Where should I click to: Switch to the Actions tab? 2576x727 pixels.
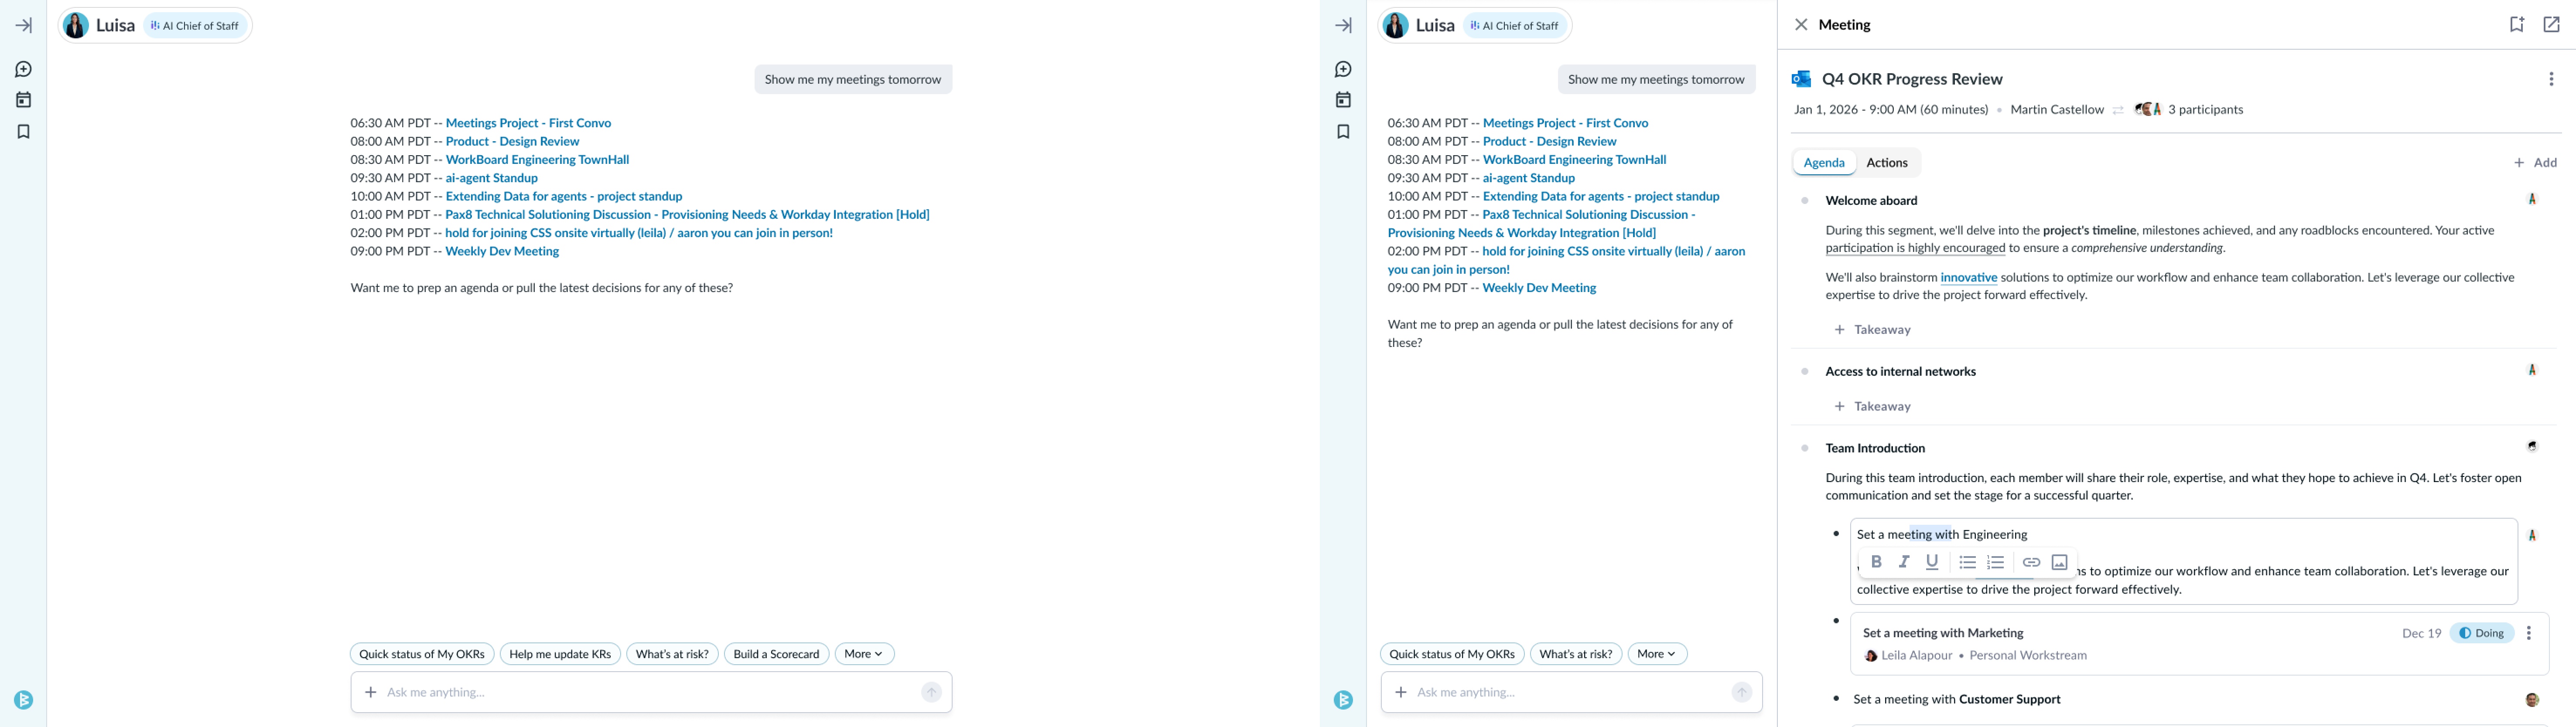[1886, 163]
